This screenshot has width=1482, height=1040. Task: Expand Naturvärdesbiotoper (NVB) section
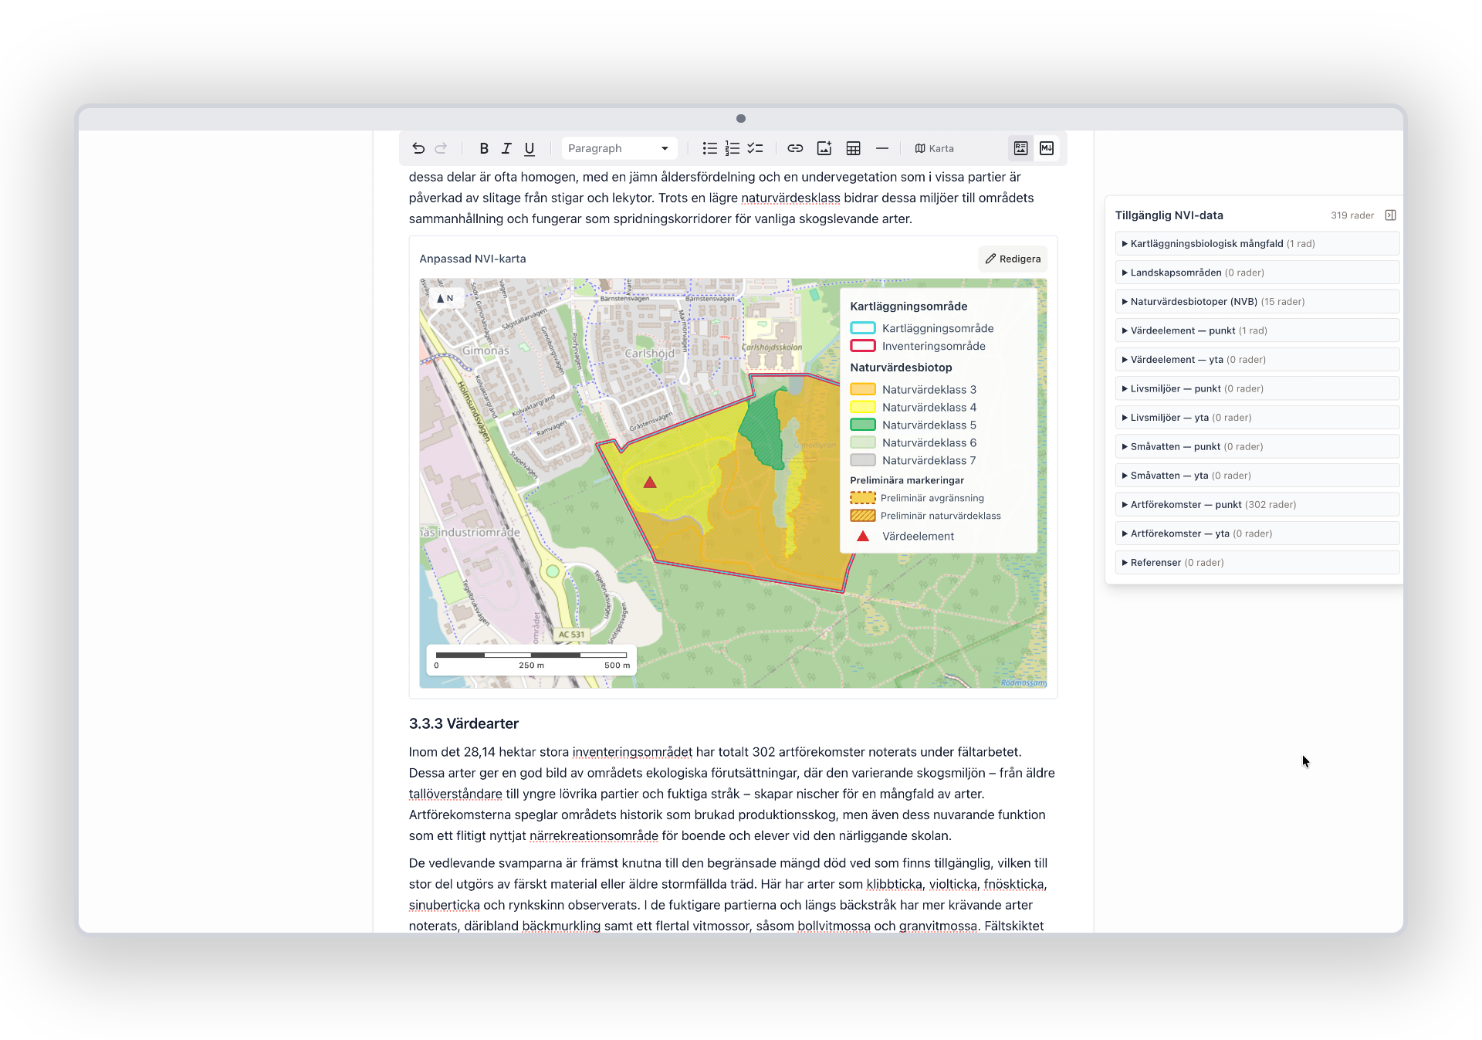point(1257,302)
